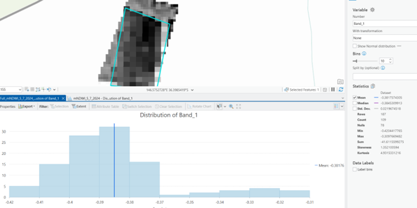Copy statistics to clipboard icon
Image resolution: width=417 pixels, height=208 pixels.
(x=373, y=86)
